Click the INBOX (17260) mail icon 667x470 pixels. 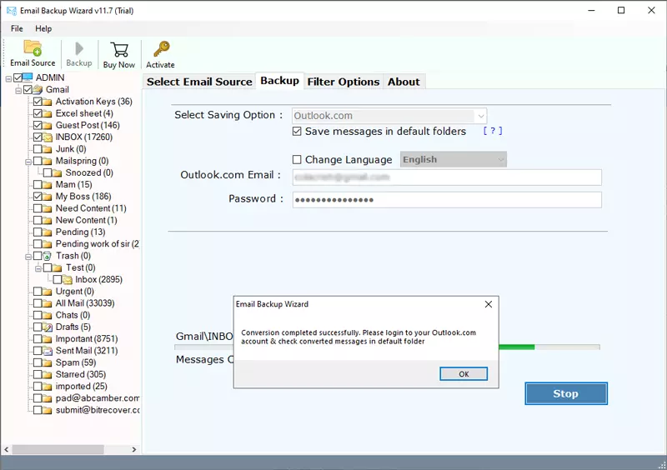48,137
